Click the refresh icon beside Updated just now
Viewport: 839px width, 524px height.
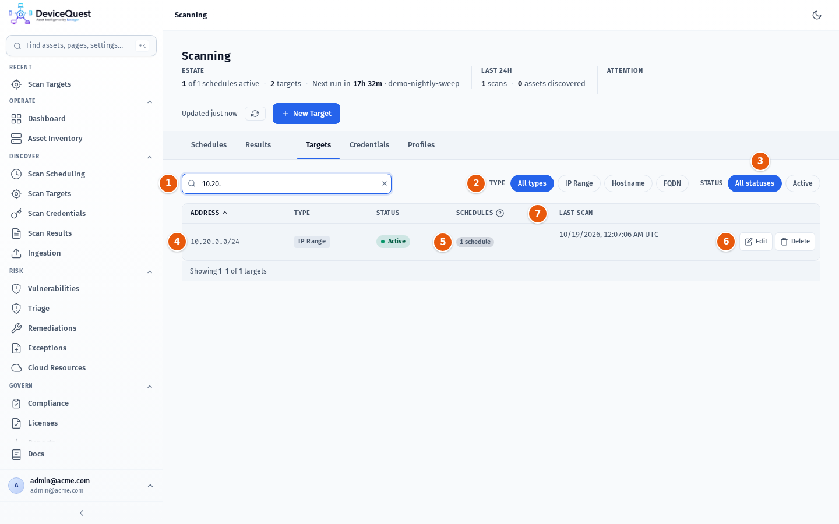click(x=255, y=114)
